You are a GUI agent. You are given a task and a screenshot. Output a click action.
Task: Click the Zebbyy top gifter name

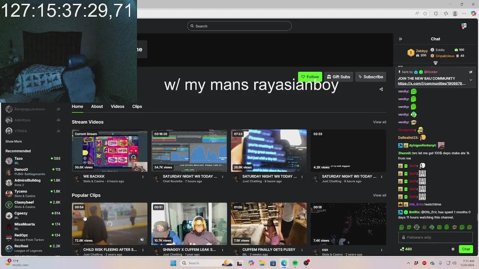tap(422, 51)
